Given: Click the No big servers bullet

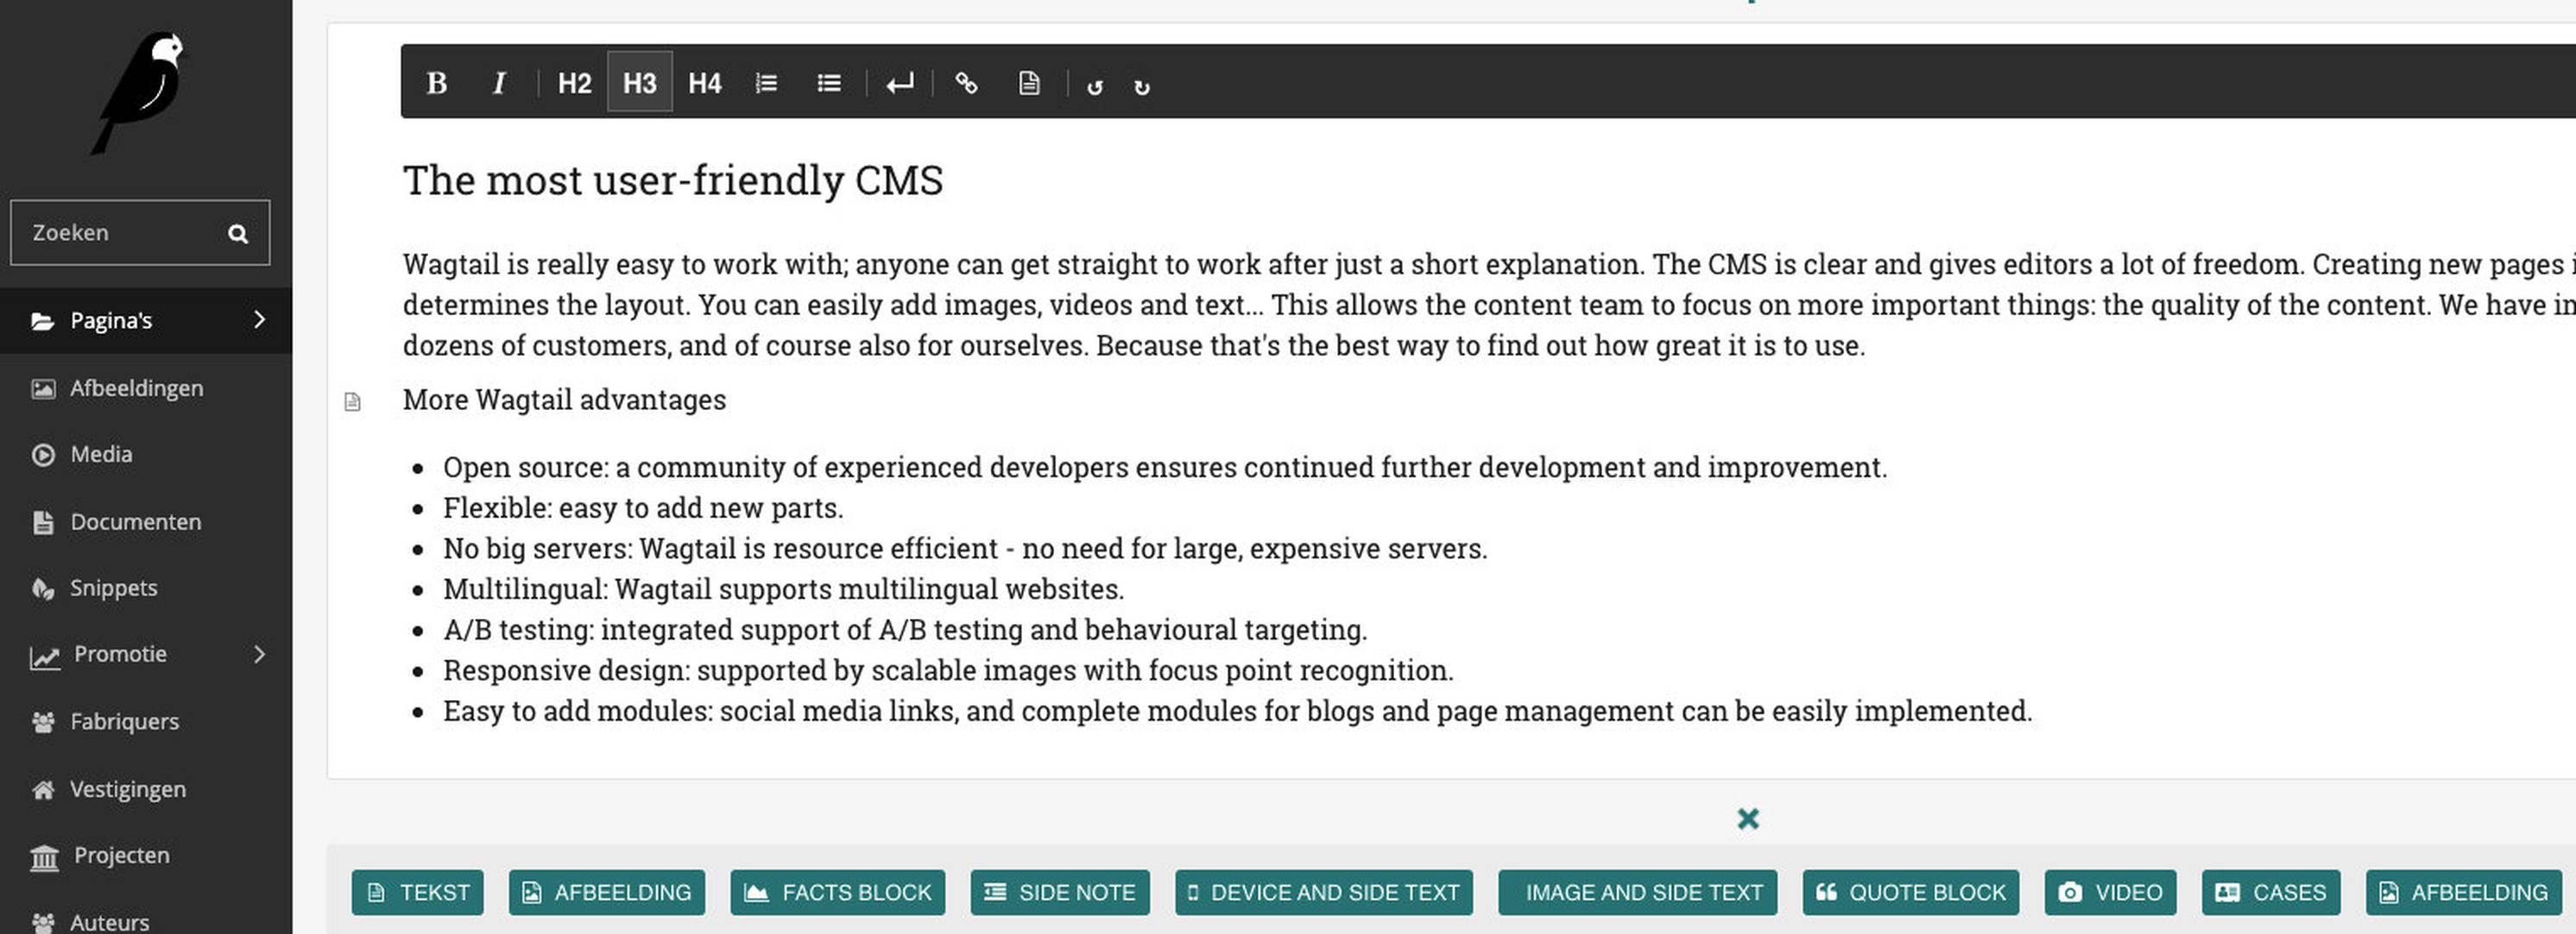Looking at the screenshot, I should coord(965,549).
